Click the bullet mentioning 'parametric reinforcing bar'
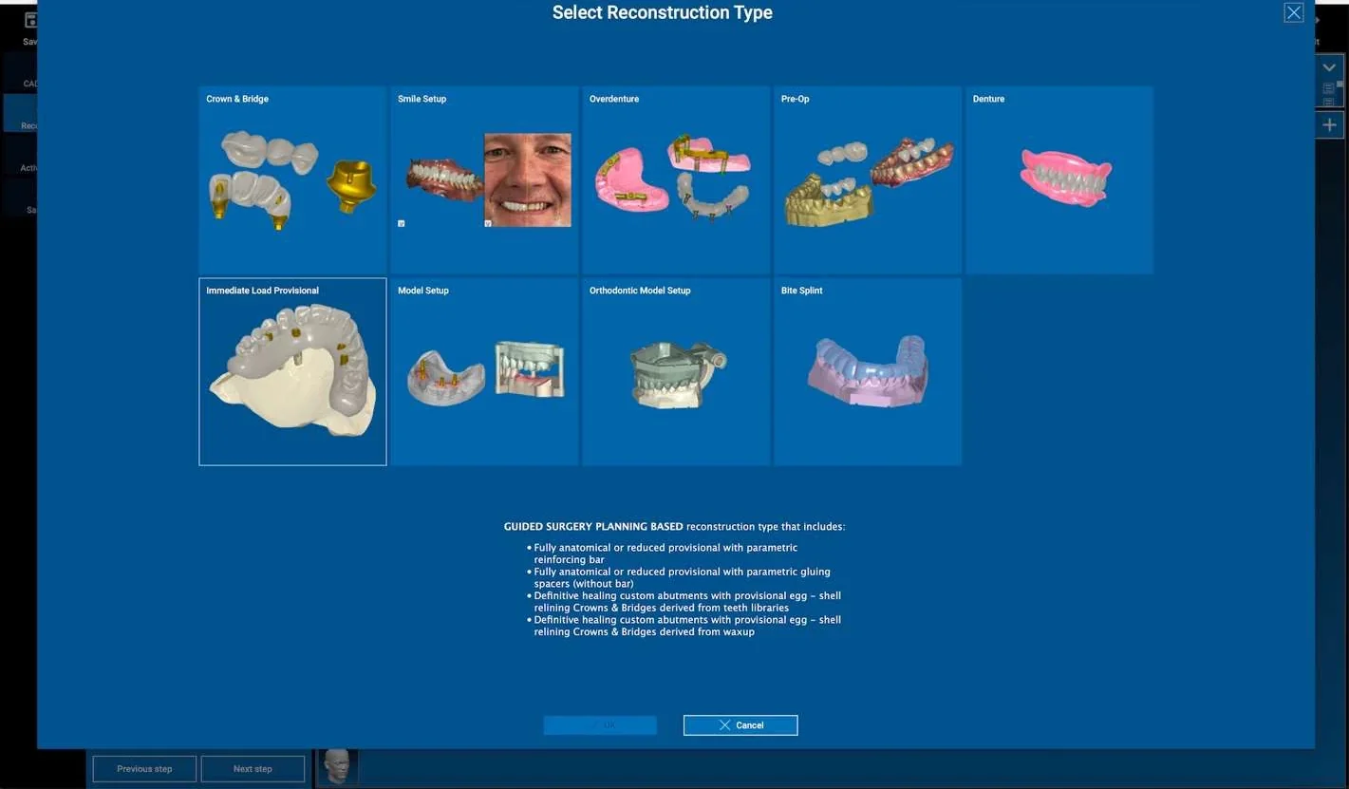Image resolution: width=1349 pixels, height=789 pixels. pyautogui.click(x=662, y=554)
